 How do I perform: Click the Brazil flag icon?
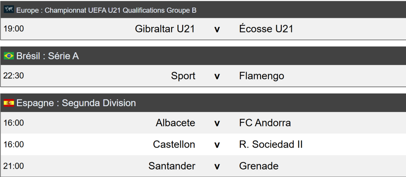coord(9,56)
